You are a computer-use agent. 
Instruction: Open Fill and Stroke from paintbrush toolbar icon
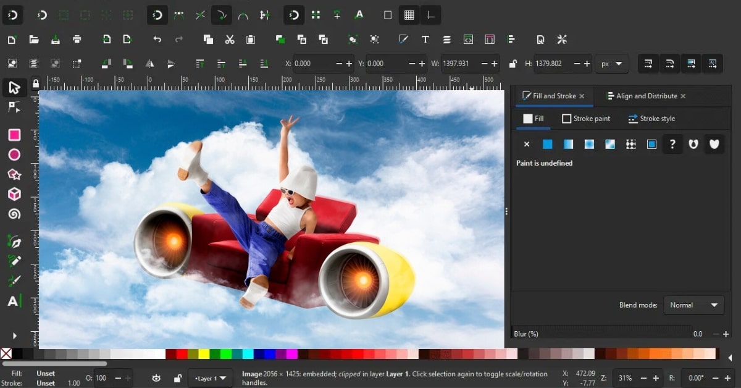coord(404,40)
